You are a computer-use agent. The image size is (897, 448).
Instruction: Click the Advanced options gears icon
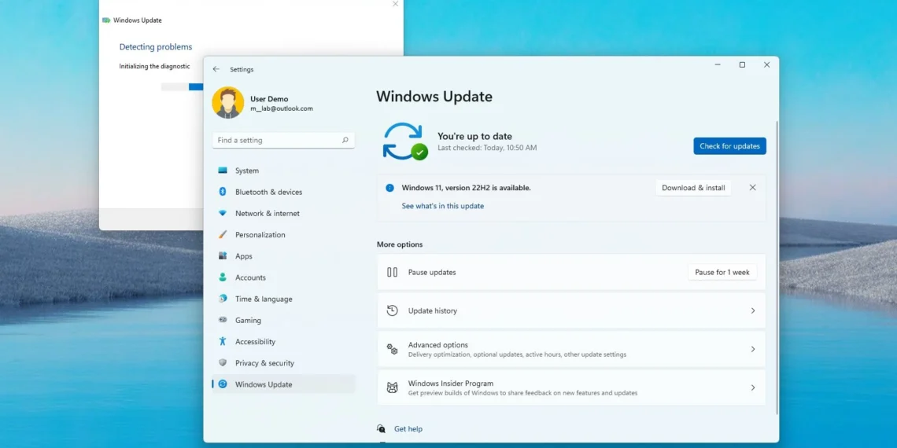coord(392,348)
